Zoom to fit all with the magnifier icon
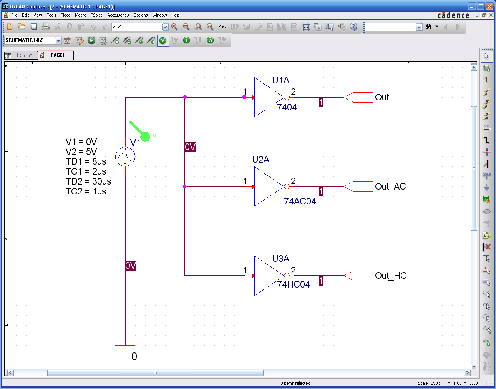Screen dimensions: 496x389 [211, 27]
